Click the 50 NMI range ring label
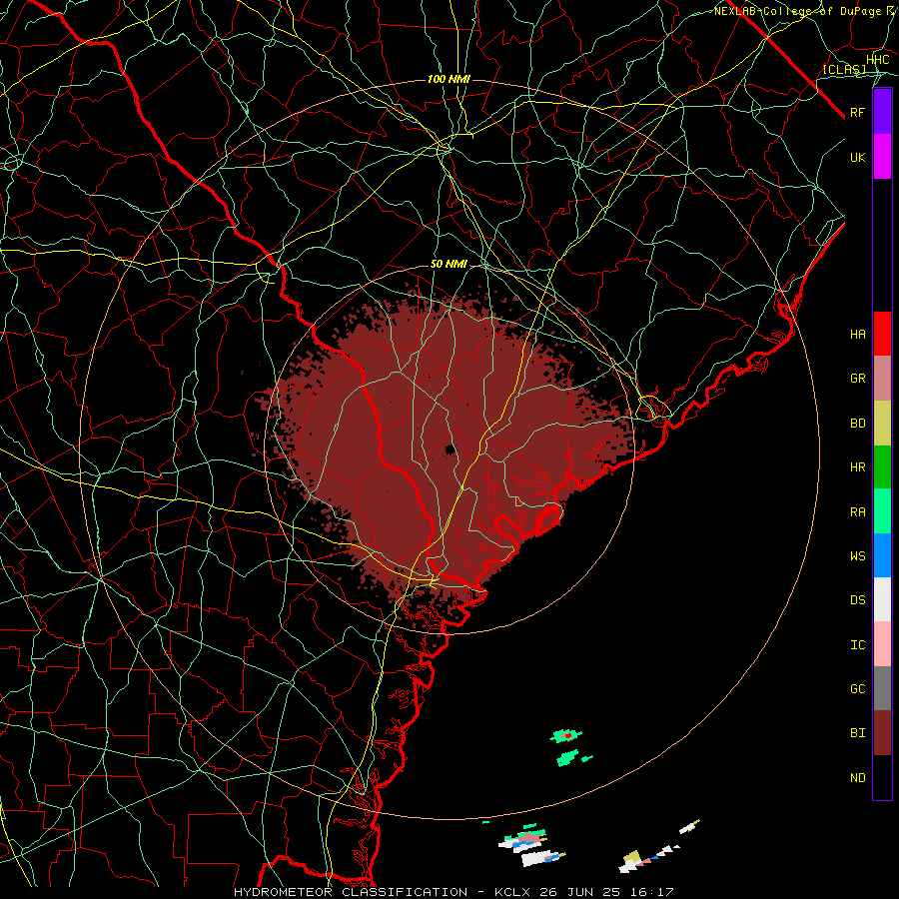This screenshot has height=899, width=899. point(449,265)
